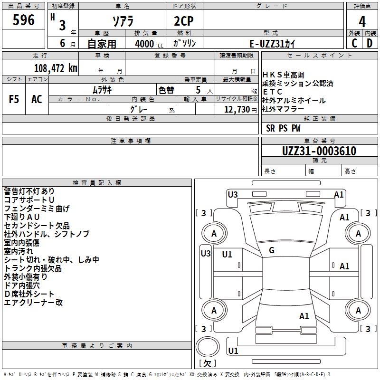
Task: Click the note 室内汚れ
Action: click(19, 251)
